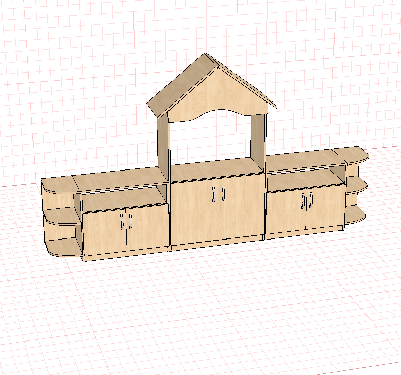Select the left rounded end unit top

coord(60,185)
